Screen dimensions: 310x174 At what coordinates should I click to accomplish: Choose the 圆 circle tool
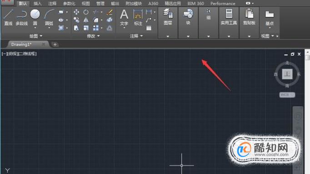point(35,17)
